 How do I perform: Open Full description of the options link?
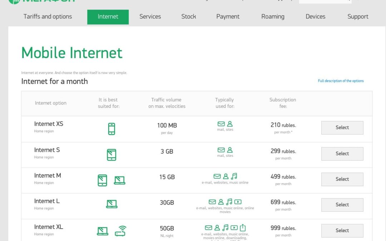tap(341, 81)
